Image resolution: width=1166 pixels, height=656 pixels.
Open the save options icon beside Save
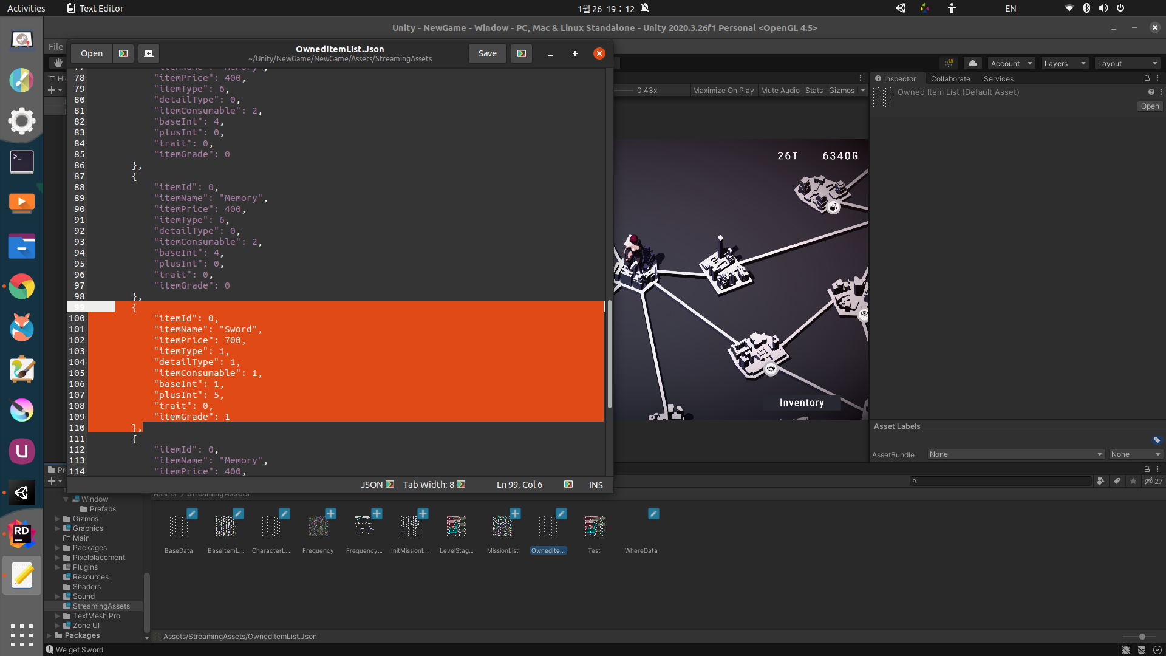click(x=522, y=53)
